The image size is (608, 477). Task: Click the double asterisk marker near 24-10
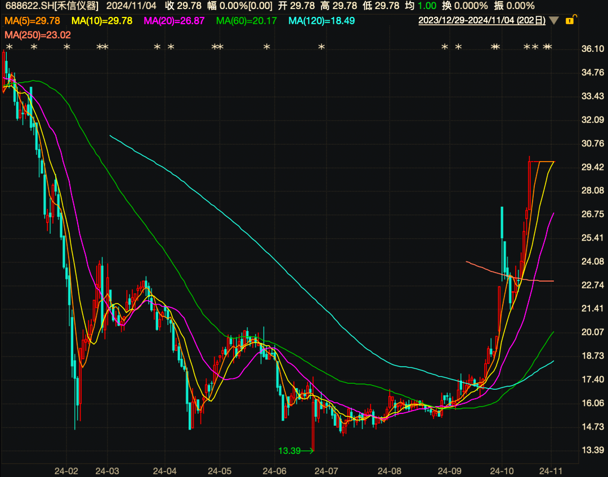coord(495,47)
